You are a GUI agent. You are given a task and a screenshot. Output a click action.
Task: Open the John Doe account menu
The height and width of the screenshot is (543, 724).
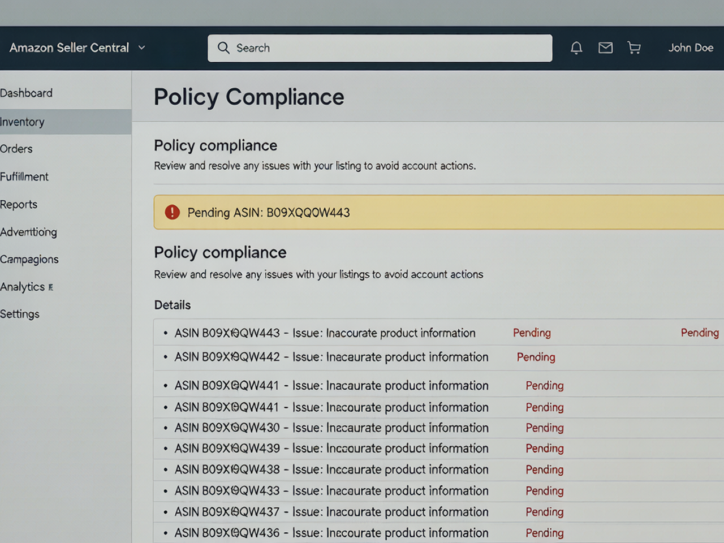coord(691,48)
